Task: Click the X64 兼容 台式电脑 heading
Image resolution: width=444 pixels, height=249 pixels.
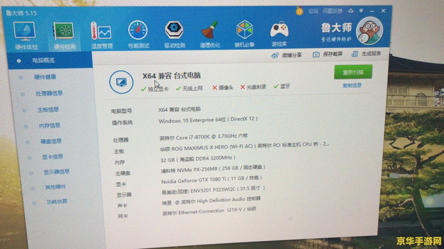Action: 172,76
